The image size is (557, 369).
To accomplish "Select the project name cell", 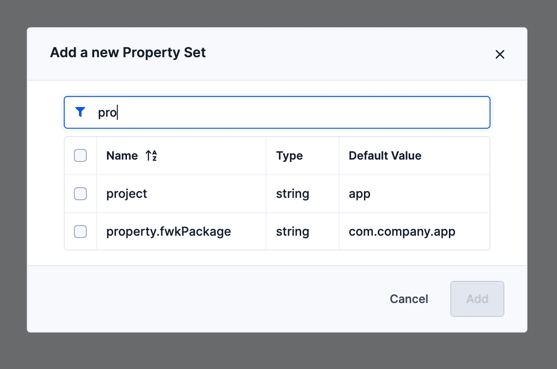I will (x=181, y=194).
